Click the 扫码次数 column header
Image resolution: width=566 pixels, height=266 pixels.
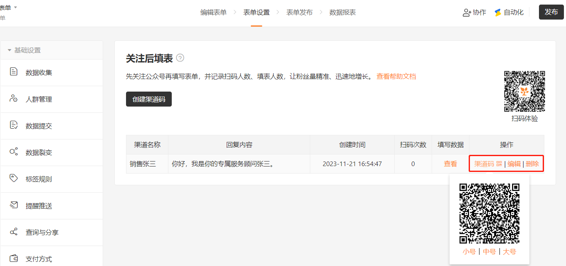413,145
